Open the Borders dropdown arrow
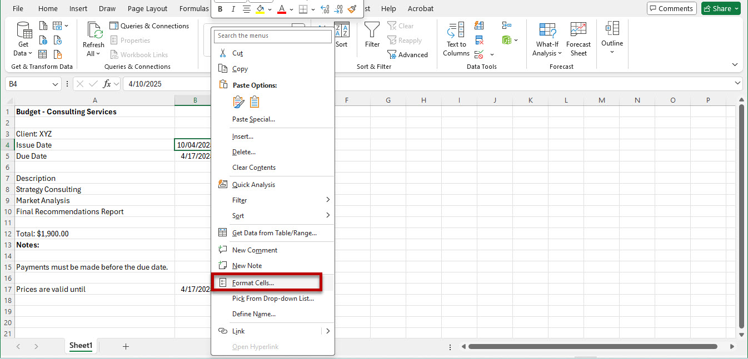Viewport: 748px width, 359px height. coord(312,9)
